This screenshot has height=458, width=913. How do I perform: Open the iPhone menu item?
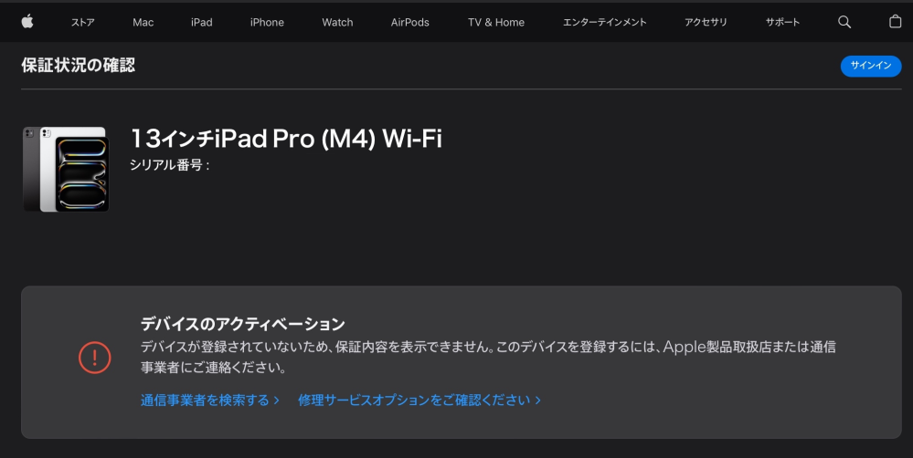[x=267, y=22]
